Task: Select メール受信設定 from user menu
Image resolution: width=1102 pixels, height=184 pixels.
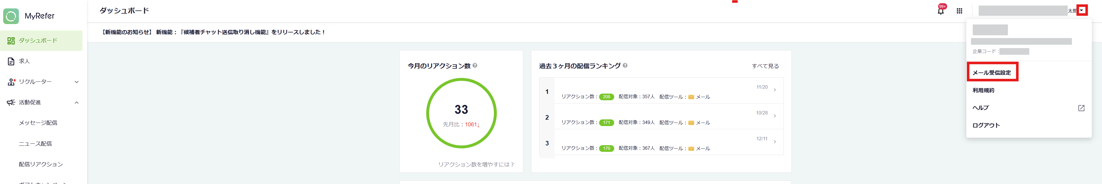Action: [x=992, y=72]
